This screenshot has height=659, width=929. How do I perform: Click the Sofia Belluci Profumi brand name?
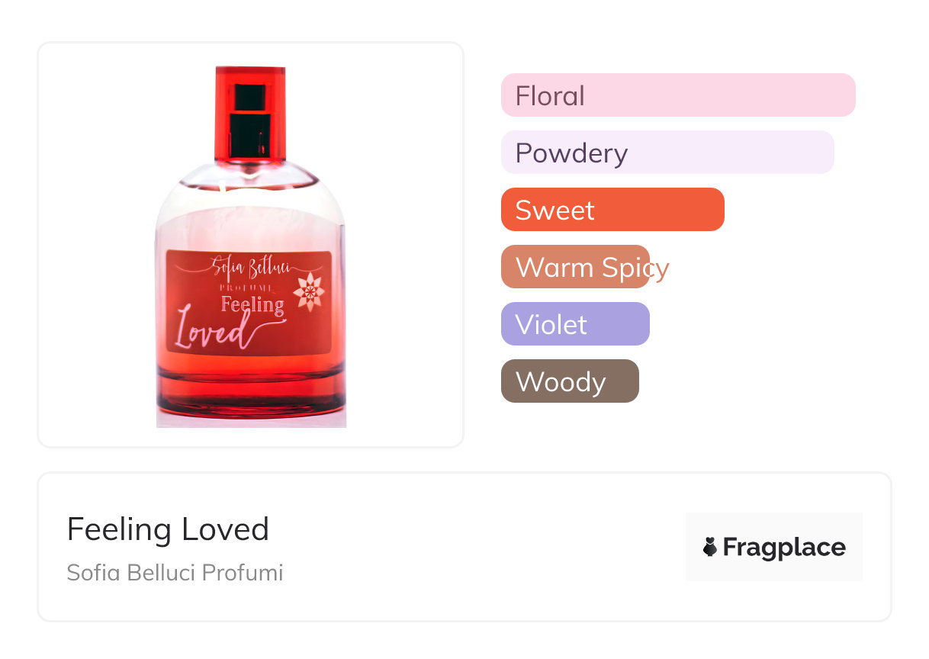[175, 572]
